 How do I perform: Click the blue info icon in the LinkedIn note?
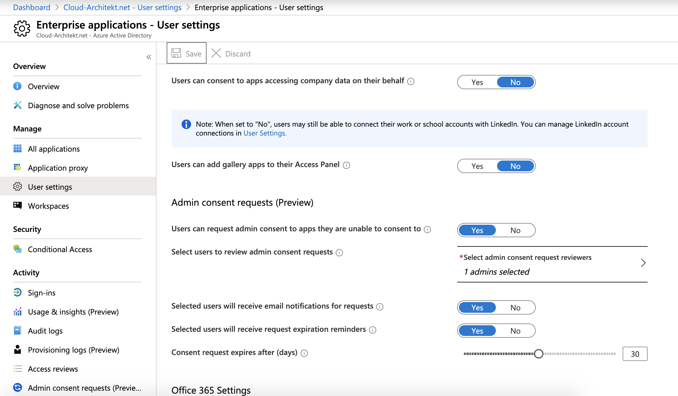click(186, 124)
